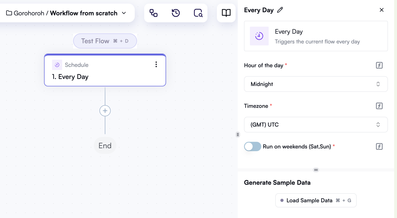
Task: Toggle dynamic value for Timezone field
Action: 379,106
